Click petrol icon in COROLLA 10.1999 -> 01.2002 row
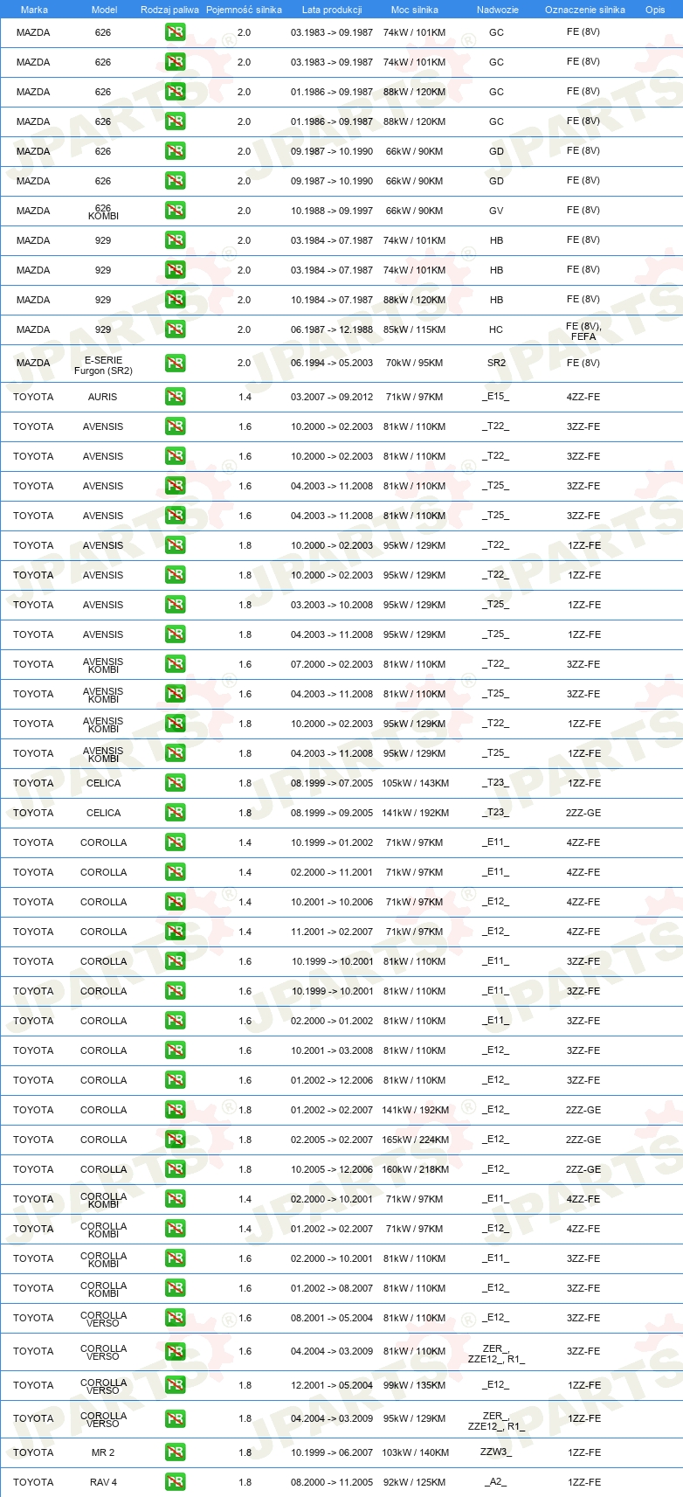 pyautogui.click(x=176, y=842)
